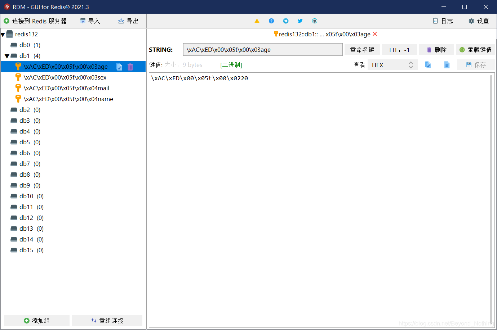Screen dimensions: 497x330
Task: Select database db4 (0)
Action: [x=30, y=131]
